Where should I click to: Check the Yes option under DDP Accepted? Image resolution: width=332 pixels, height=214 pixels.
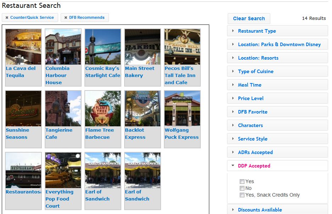coord(242,182)
